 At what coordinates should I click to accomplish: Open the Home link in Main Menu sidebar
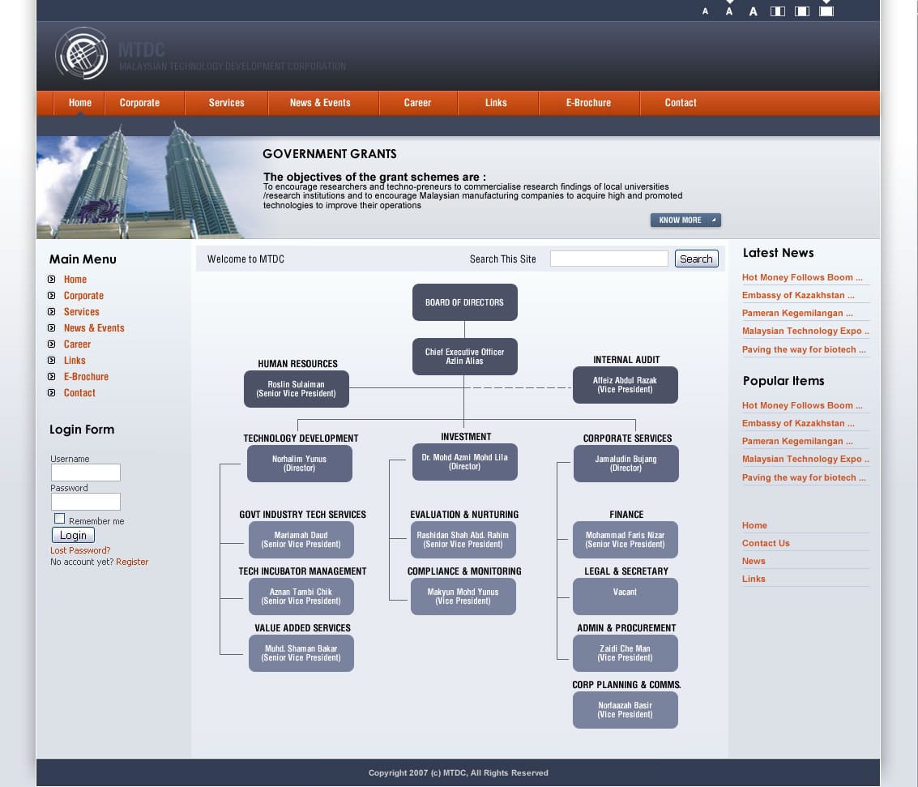(75, 280)
